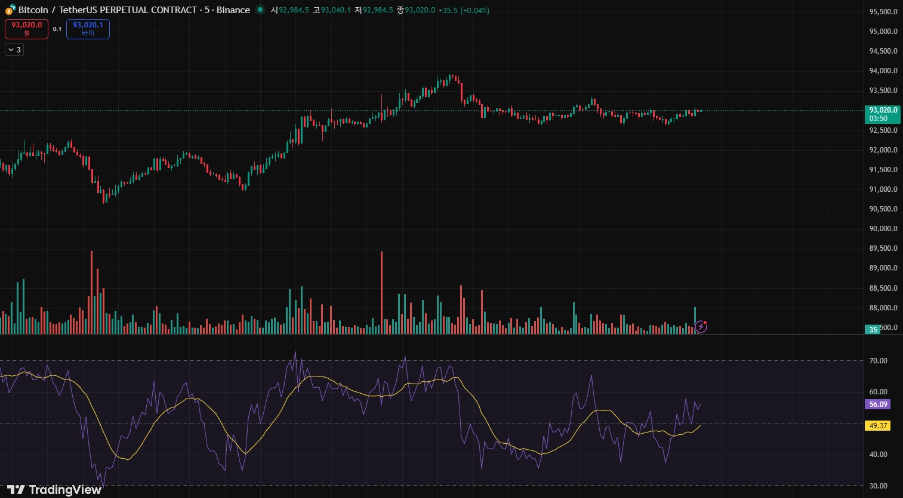Click the Bitcoin symbol logo icon
Viewport: 903px width, 498px height.
coord(10,10)
